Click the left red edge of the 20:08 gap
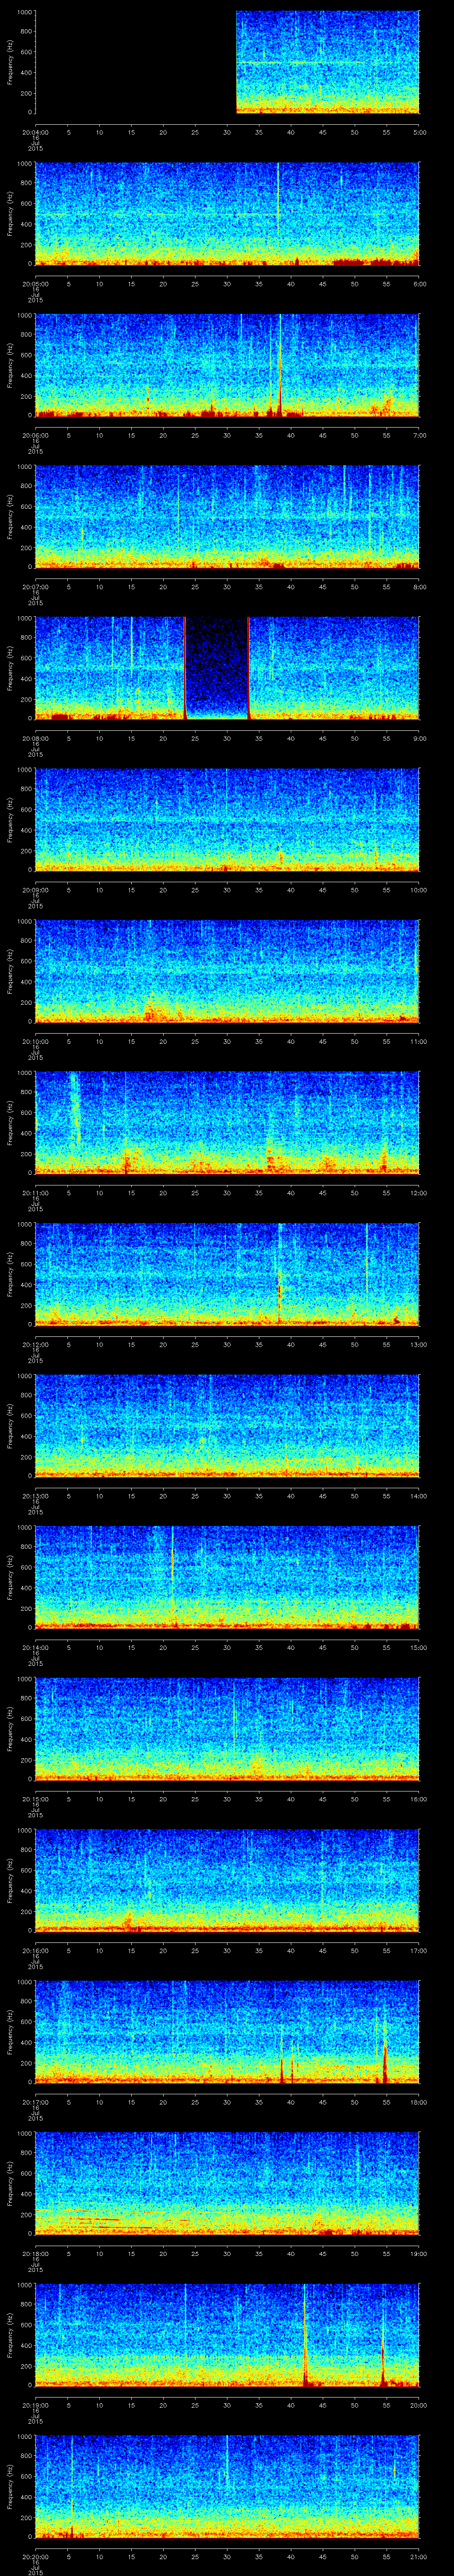 coord(184,667)
